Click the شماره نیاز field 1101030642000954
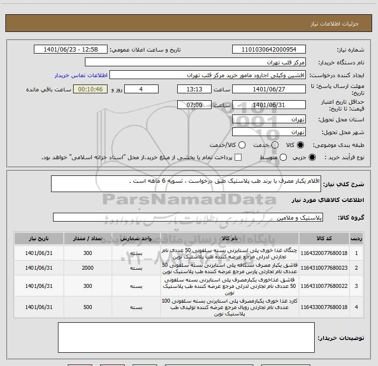Screen dimensions: 378x366 click(269, 50)
